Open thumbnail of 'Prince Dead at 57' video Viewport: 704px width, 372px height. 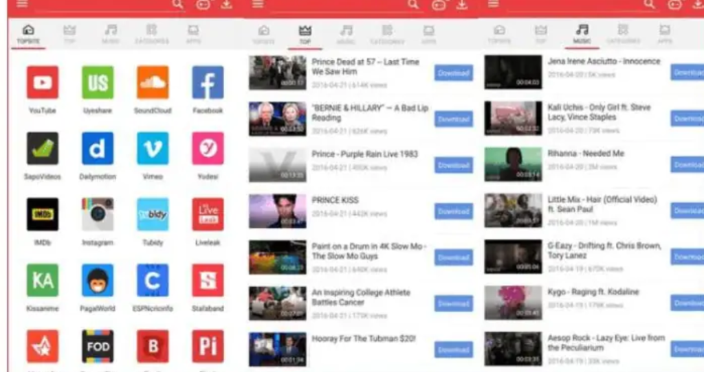tap(278, 73)
